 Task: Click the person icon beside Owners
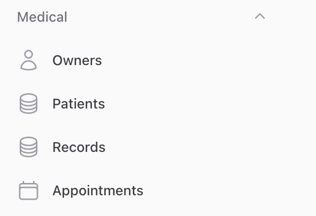tap(29, 61)
